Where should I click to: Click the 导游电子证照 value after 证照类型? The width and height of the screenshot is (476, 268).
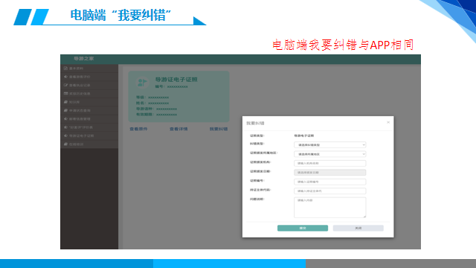304,135
